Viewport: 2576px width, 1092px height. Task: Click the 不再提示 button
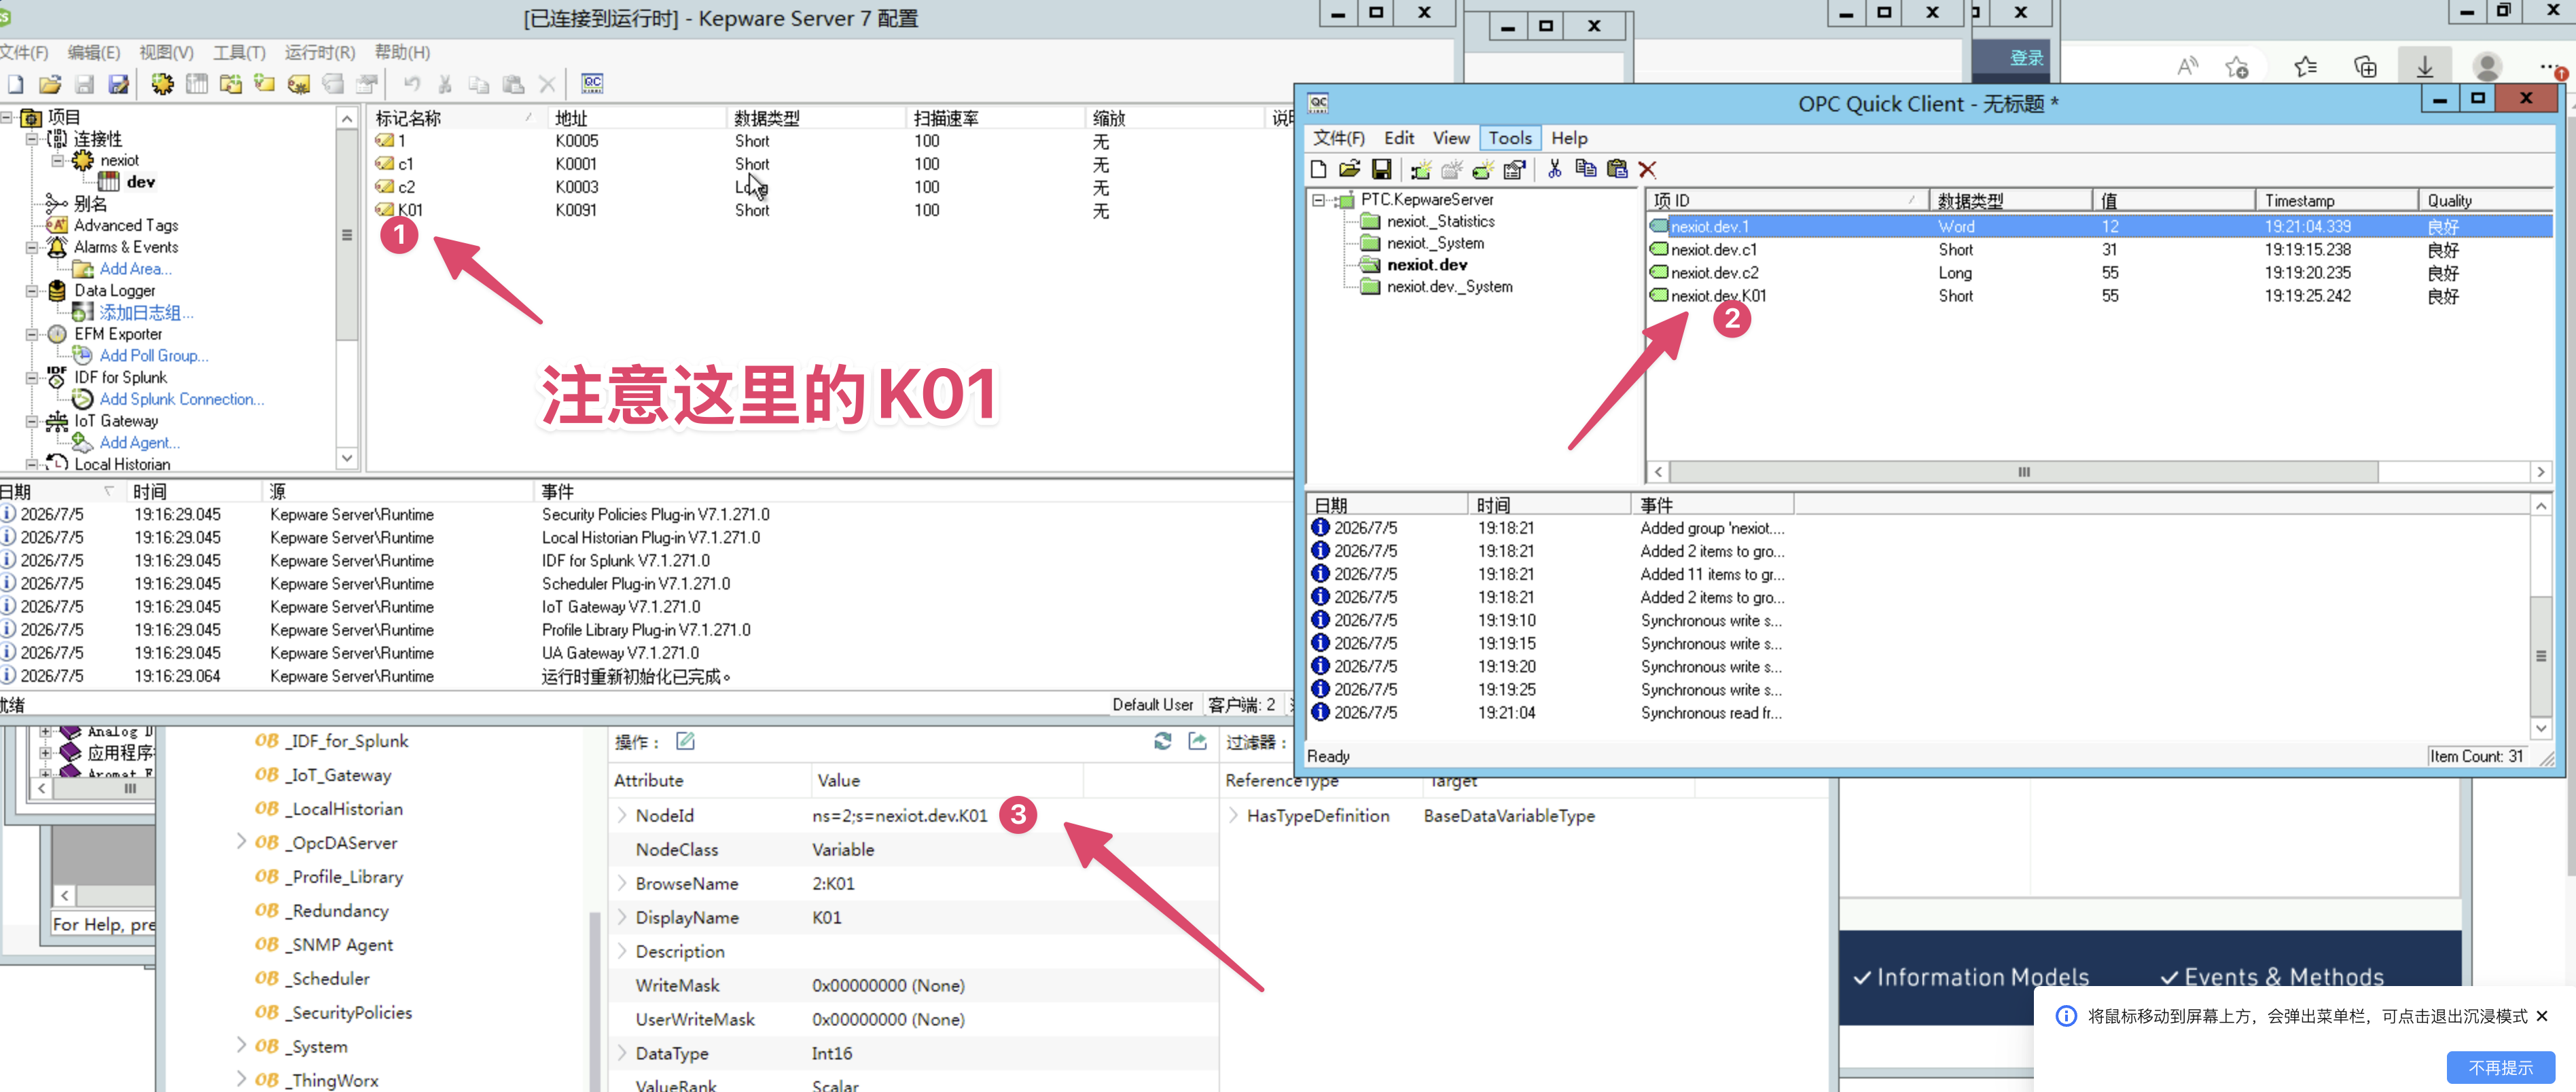pyautogui.click(x=2499, y=1067)
